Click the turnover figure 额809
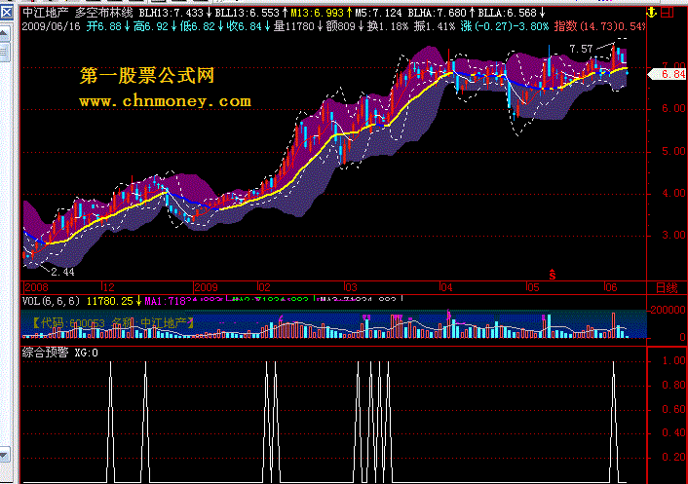Viewport: 688px width, 484px height. point(341,26)
